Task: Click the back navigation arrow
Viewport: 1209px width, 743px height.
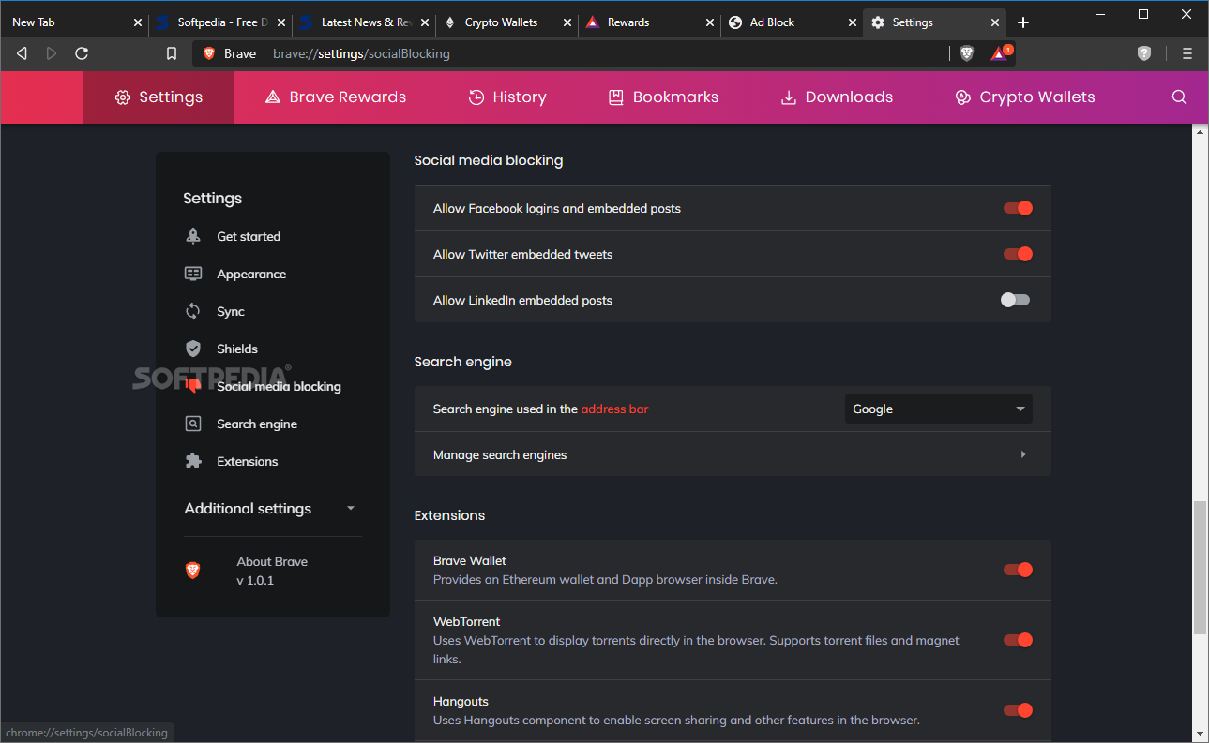Action: coord(22,53)
